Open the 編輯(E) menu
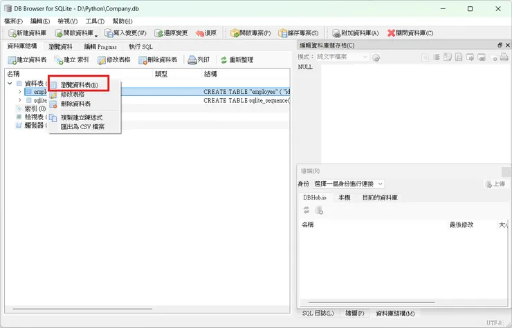The height and width of the screenshot is (328, 512). coord(40,21)
